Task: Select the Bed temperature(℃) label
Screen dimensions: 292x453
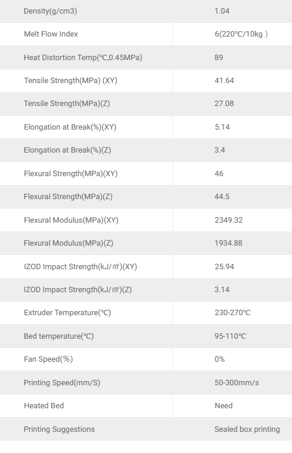Action: 59,336
